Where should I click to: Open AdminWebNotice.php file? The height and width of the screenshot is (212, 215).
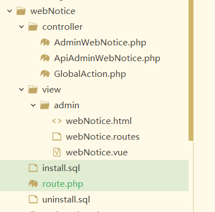(x=100, y=43)
